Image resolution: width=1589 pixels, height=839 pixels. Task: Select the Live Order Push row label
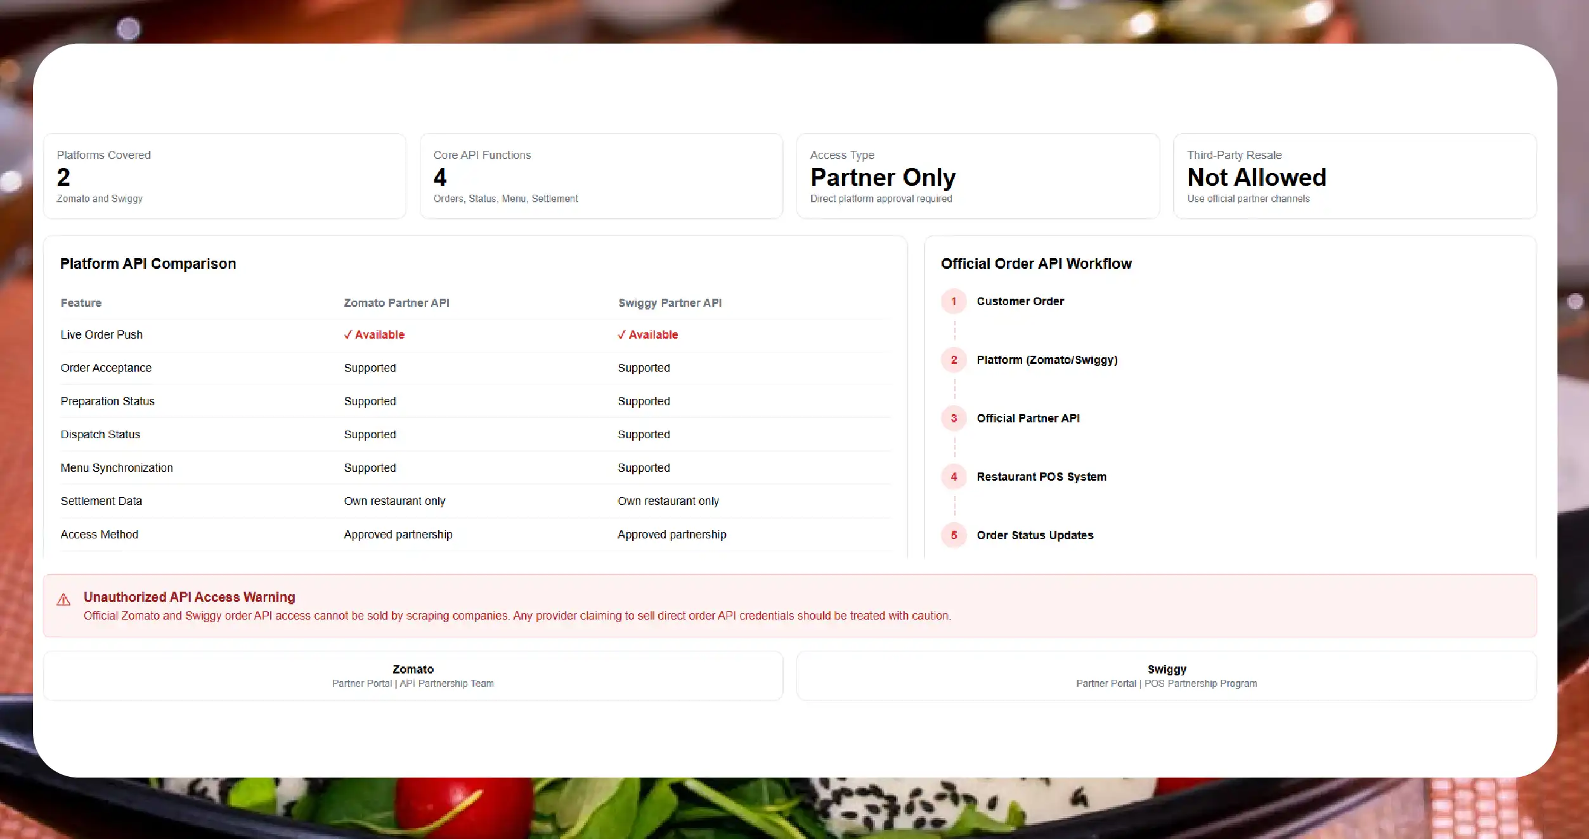[x=101, y=335]
